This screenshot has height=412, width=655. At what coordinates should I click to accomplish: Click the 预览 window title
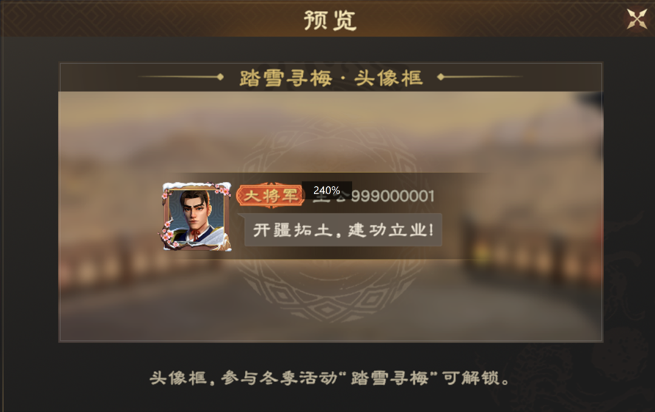tap(330, 19)
